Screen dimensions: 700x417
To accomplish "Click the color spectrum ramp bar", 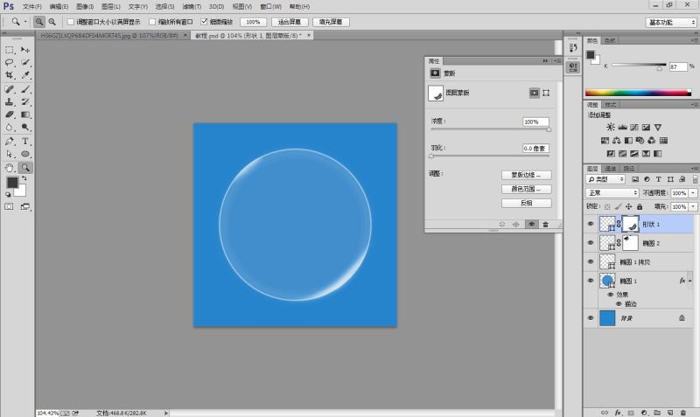I will (638, 92).
